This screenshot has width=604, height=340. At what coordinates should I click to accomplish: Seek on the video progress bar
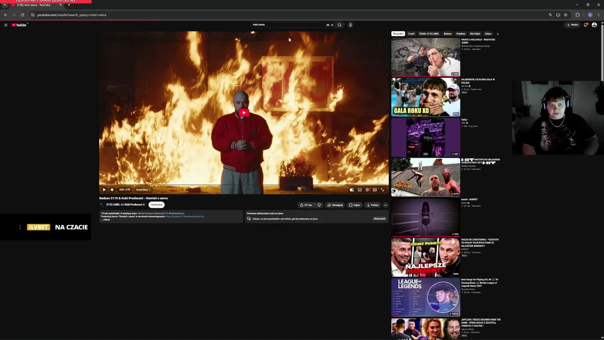click(243, 185)
